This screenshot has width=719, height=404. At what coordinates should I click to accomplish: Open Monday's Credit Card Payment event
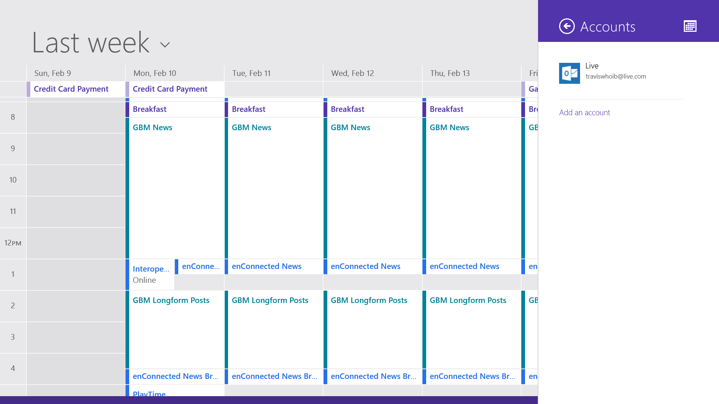tap(170, 89)
